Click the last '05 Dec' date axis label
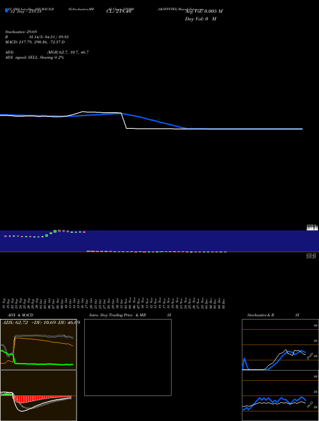Screen dimensions: 319x421 [x=223, y=303]
